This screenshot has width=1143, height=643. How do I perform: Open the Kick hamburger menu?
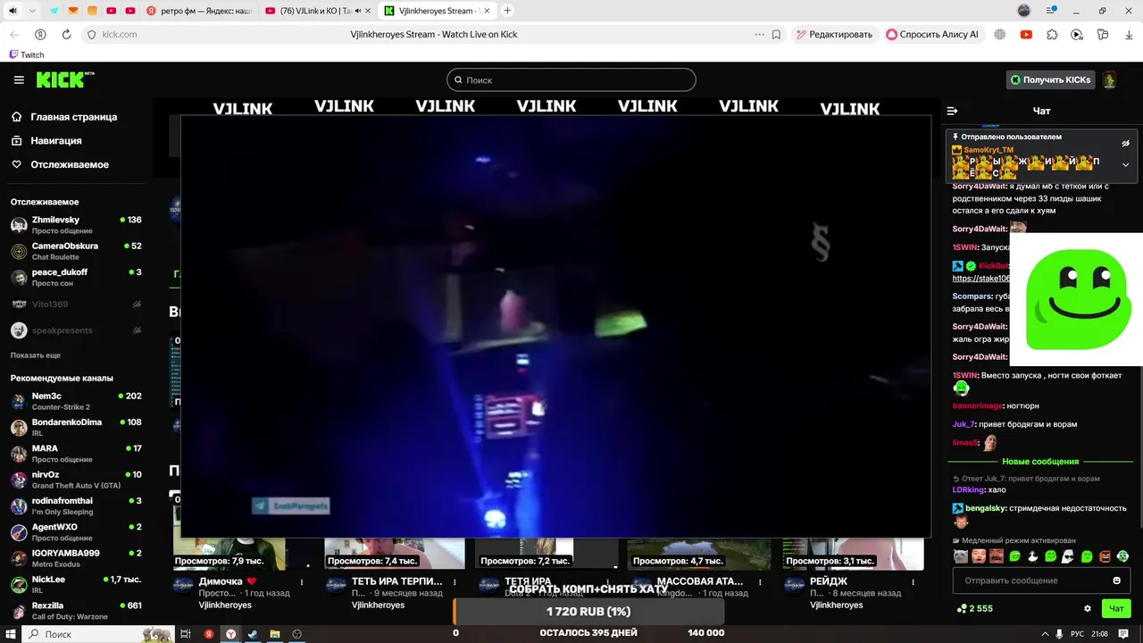click(19, 80)
